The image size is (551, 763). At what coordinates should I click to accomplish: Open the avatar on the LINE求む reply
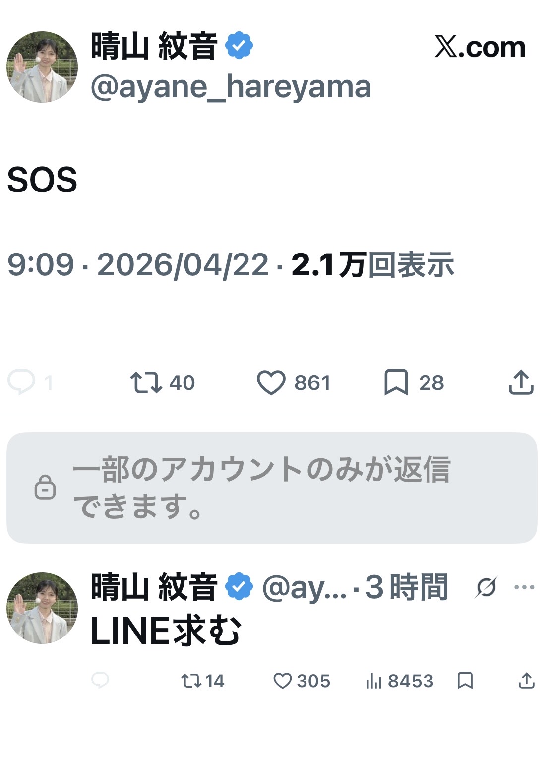[x=42, y=608]
